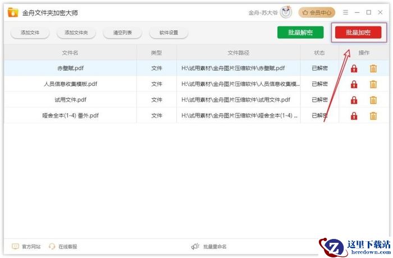Close the application window

[x=380, y=12]
